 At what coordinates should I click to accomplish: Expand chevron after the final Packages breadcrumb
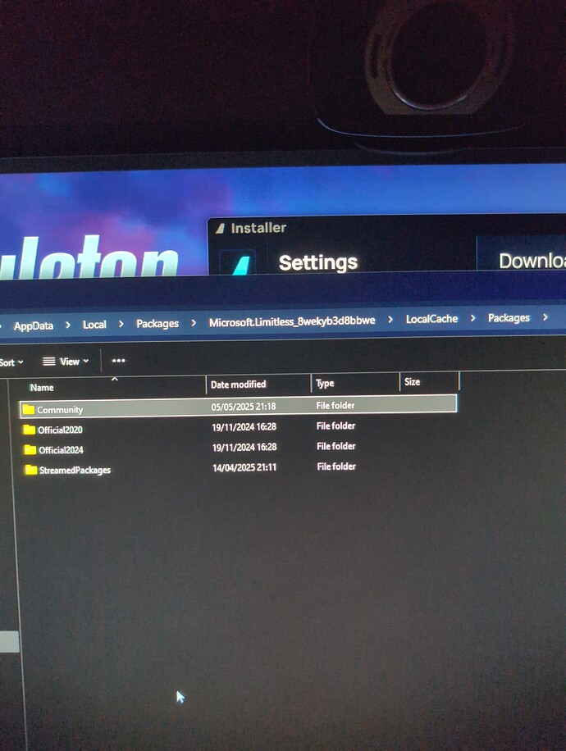click(x=545, y=317)
